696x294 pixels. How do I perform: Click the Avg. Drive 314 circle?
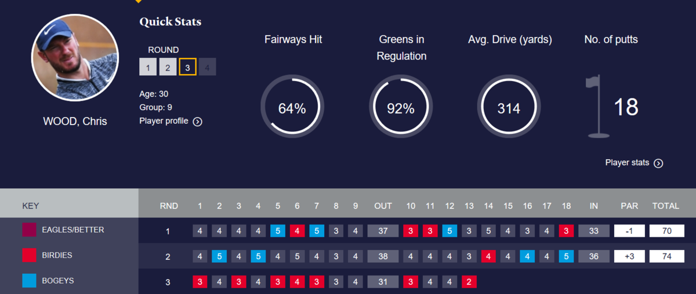[x=509, y=108]
